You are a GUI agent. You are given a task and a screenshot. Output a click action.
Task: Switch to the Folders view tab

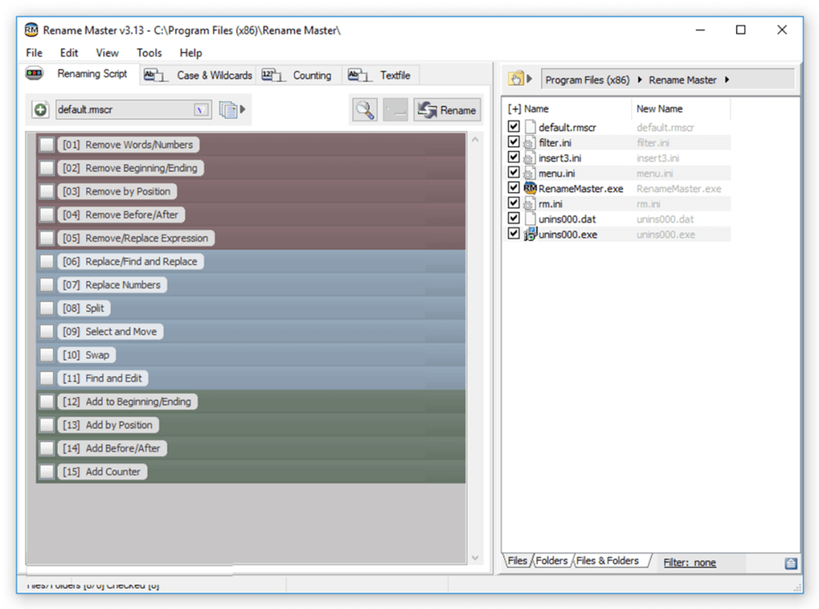(551, 561)
